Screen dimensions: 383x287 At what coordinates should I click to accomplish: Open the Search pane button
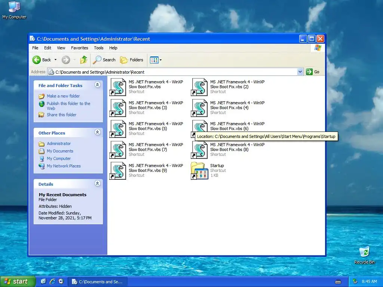[104, 60]
